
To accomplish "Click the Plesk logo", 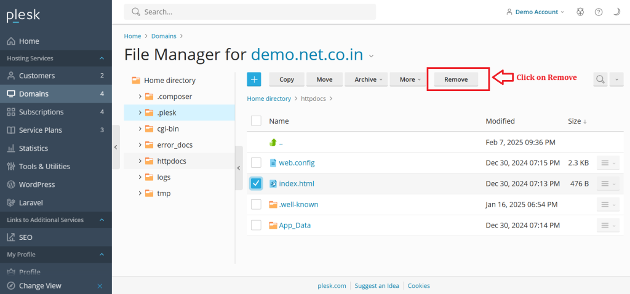I will (23, 15).
